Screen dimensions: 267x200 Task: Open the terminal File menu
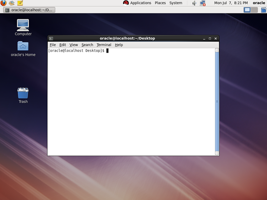coord(53,45)
